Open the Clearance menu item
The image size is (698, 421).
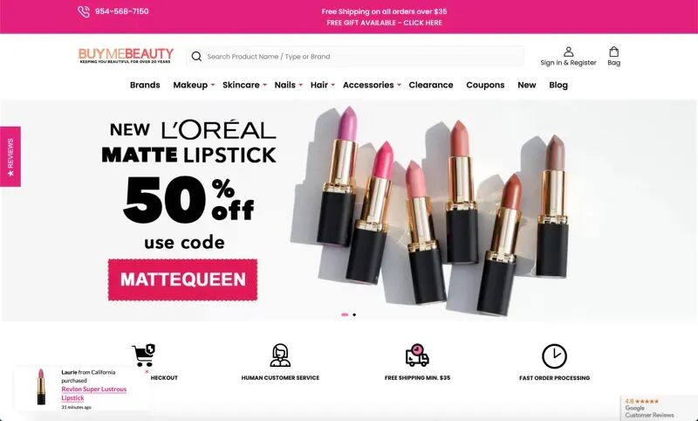pyautogui.click(x=431, y=85)
